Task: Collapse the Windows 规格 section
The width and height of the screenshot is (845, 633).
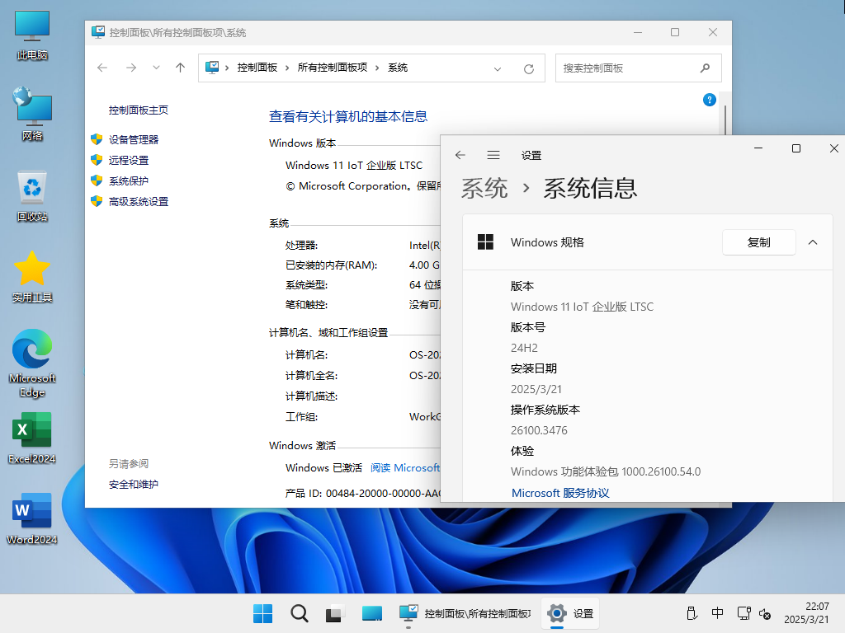Action: (x=813, y=242)
